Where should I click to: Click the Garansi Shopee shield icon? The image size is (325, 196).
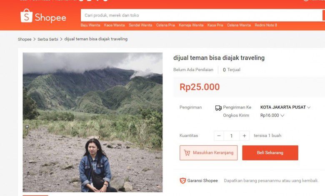tap(182, 181)
